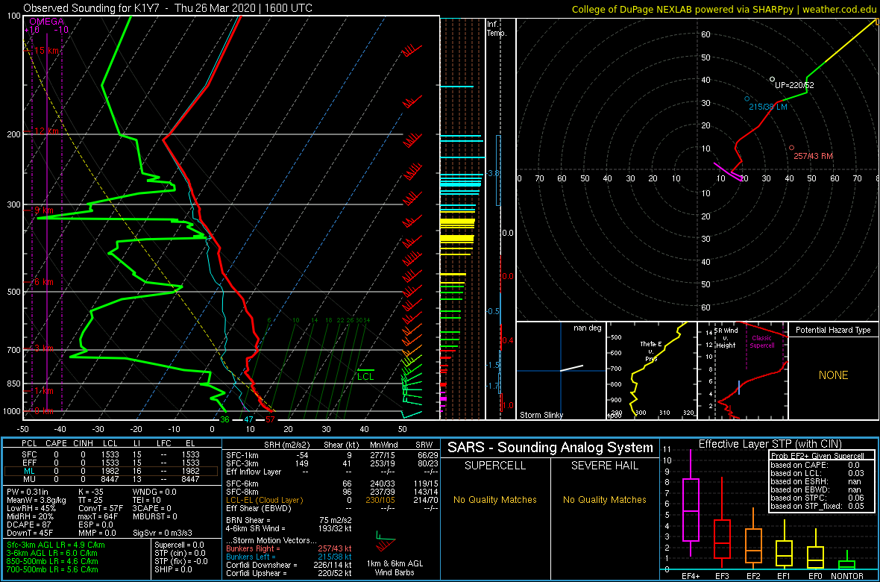The width and height of the screenshot is (880, 582).
Task: Click the 'Supercell = 0.0' composite value
Action: [180, 545]
